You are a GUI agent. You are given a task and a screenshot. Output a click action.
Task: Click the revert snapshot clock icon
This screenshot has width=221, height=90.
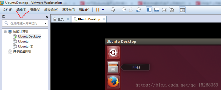[x=131, y=10]
